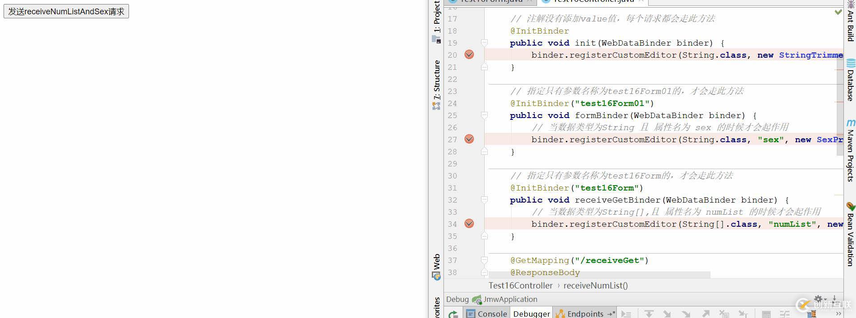856x318 pixels.
Task: Collapse the receiveGetBinder method at line 32
Action: [484, 200]
